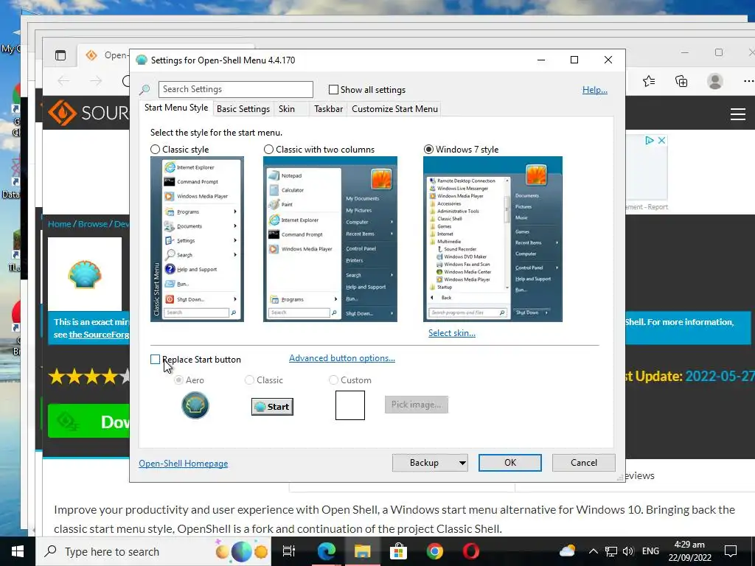
Task: Click the SourceForge logo in the browser
Action: point(88,113)
